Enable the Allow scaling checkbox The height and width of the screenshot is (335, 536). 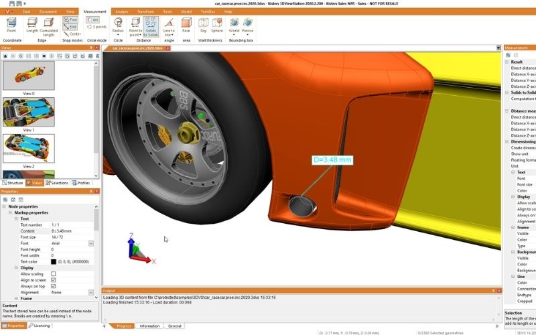click(x=54, y=274)
